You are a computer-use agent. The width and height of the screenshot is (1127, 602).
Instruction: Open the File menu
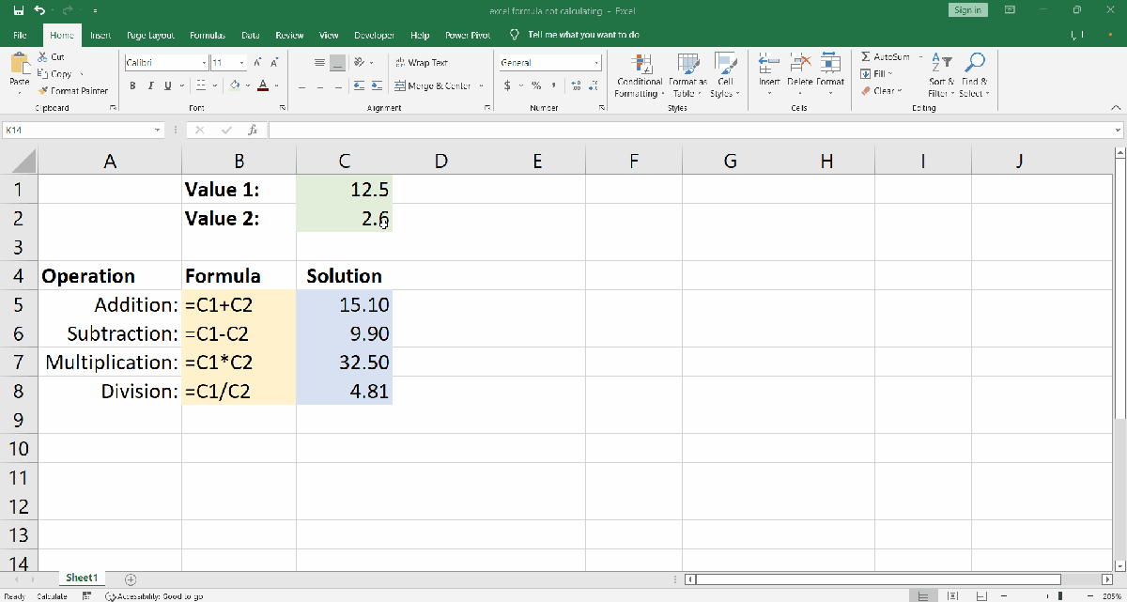pyautogui.click(x=20, y=35)
